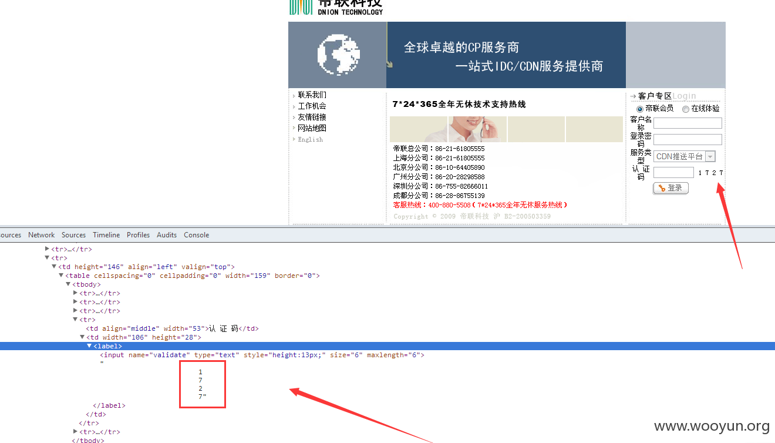This screenshot has height=443, width=775.
Task: Collapse the td width="106" node
Action: pos(82,337)
